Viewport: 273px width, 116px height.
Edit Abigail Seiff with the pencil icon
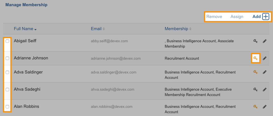click(x=265, y=41)
